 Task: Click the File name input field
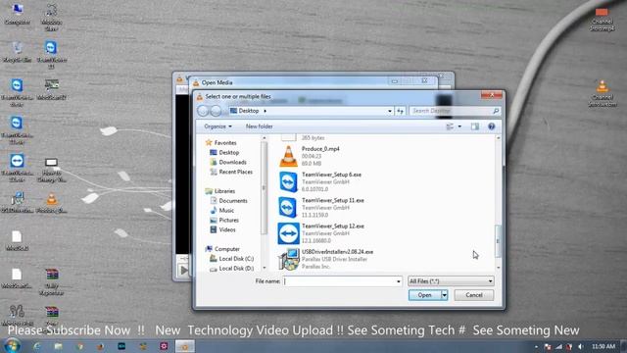(x=339, y=281)
